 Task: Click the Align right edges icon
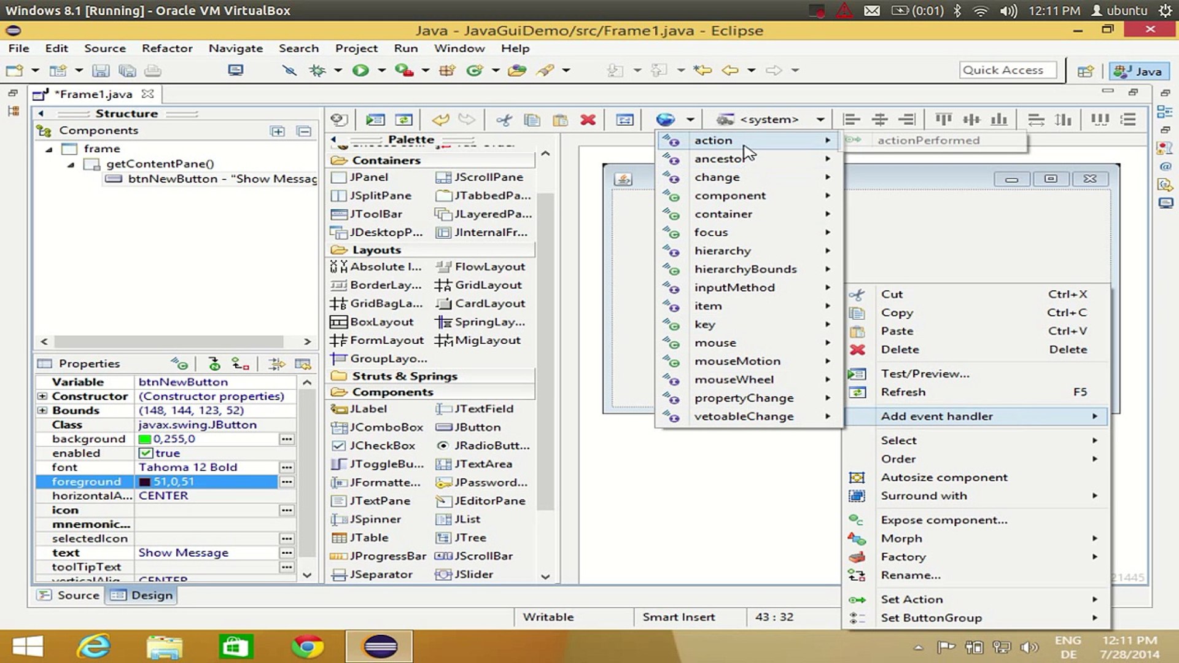tap(907, 120)
